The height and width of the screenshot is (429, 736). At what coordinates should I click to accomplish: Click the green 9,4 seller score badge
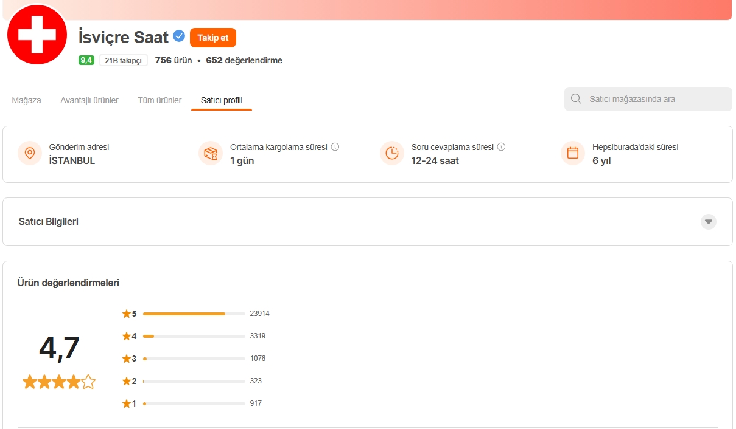(x=86, y=60)
